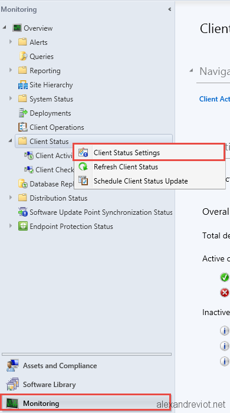This screenshot has width=230, height=413.
Task: Click the Assets and Compliance workspace icon
Action: [x=12, y=366]
